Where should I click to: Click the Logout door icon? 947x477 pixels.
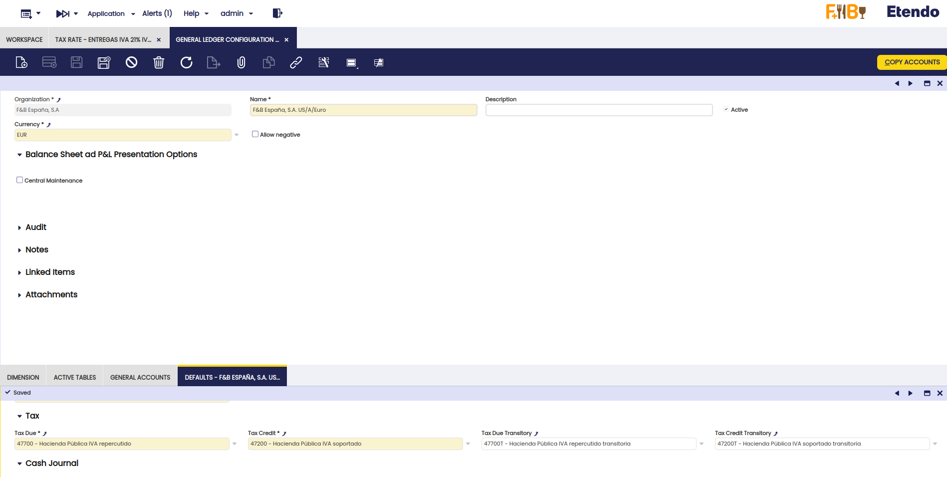[277, 13]
